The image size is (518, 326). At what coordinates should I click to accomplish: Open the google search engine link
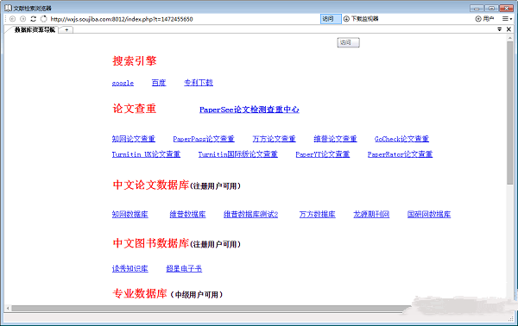(x=123, y=83)
